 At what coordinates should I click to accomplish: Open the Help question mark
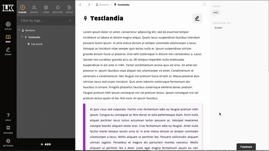(8, 117)
